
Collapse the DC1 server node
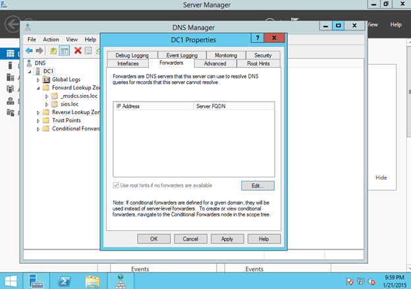30,71
